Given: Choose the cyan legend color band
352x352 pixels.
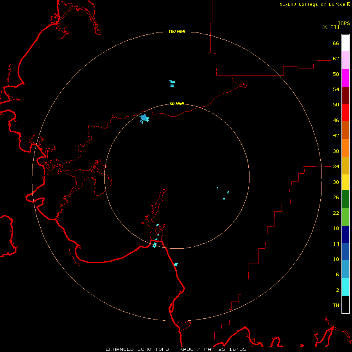Looking at the screenshot, I should click(345, 287).
